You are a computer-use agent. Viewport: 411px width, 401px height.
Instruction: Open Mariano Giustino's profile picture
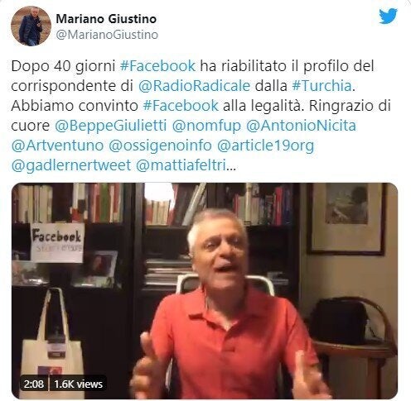(31, 26)
